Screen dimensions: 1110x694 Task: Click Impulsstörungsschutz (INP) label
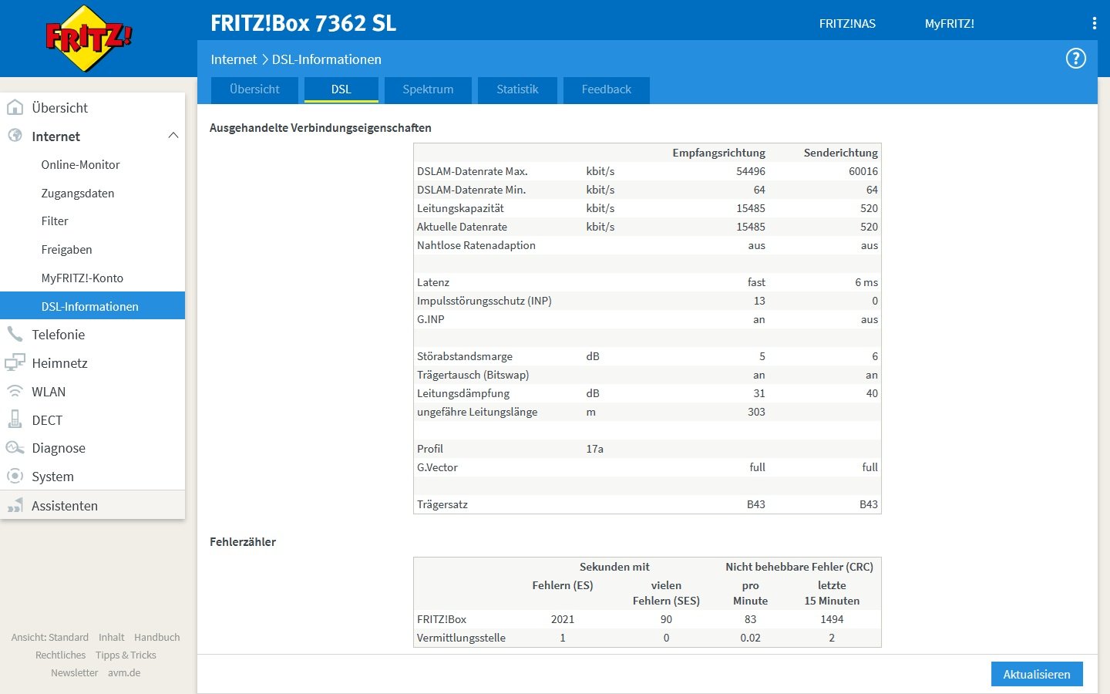click(484, 301)
